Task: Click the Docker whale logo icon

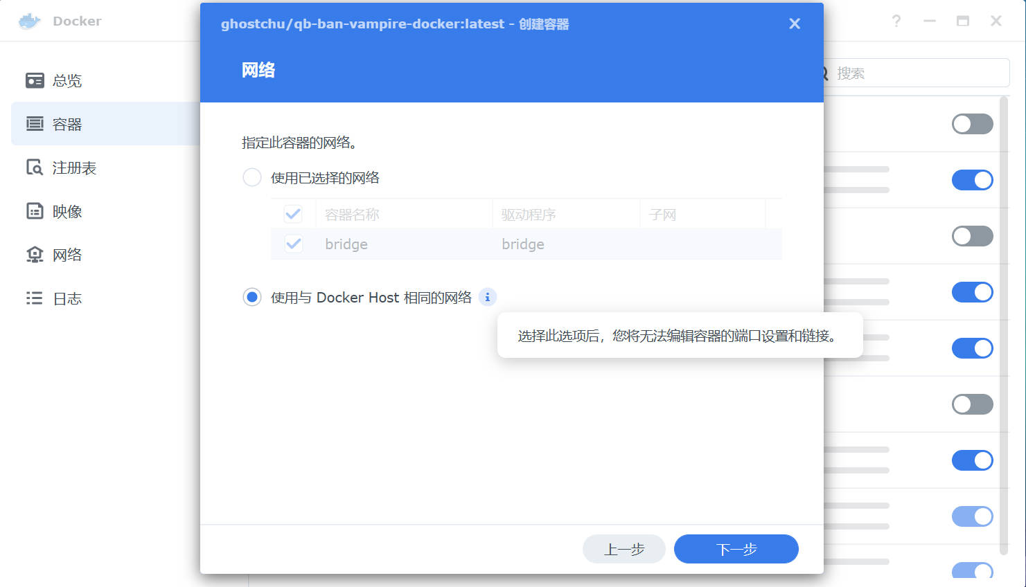Action: tap(29, 21)
